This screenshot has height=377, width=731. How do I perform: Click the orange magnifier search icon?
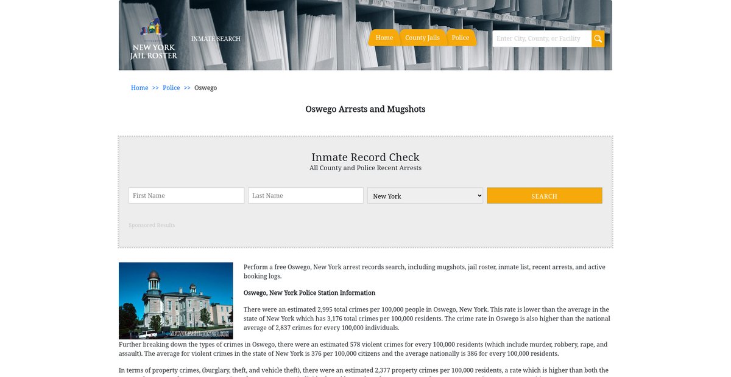tap(598, 39)
